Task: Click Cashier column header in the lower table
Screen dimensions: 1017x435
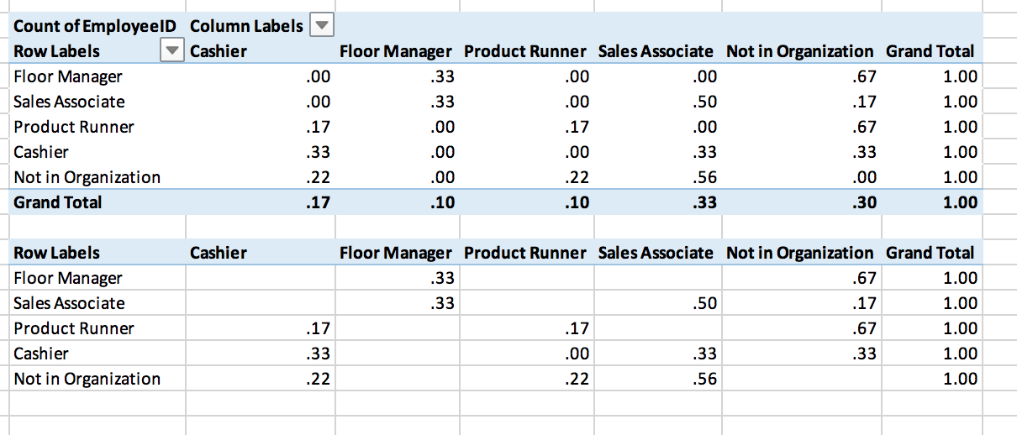Action: click(219, 253)
